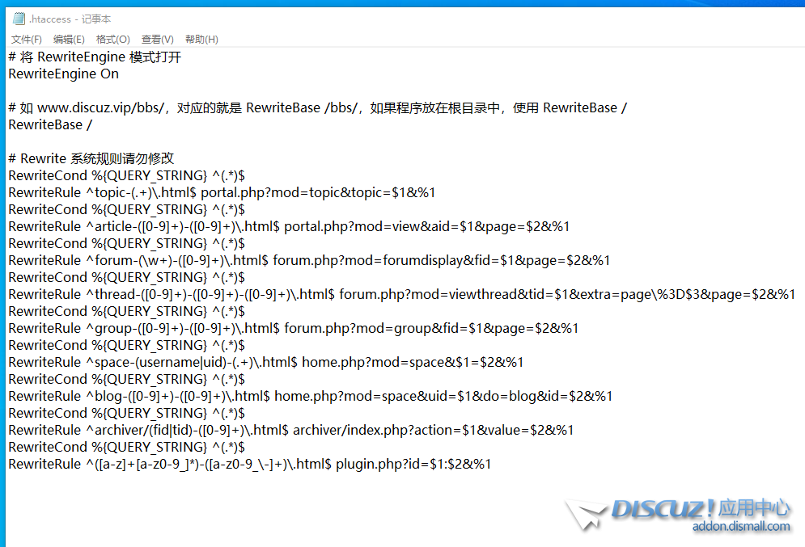
Task: Place cursor in the ^thread- viewthread rule
Action: coord(401,294)
